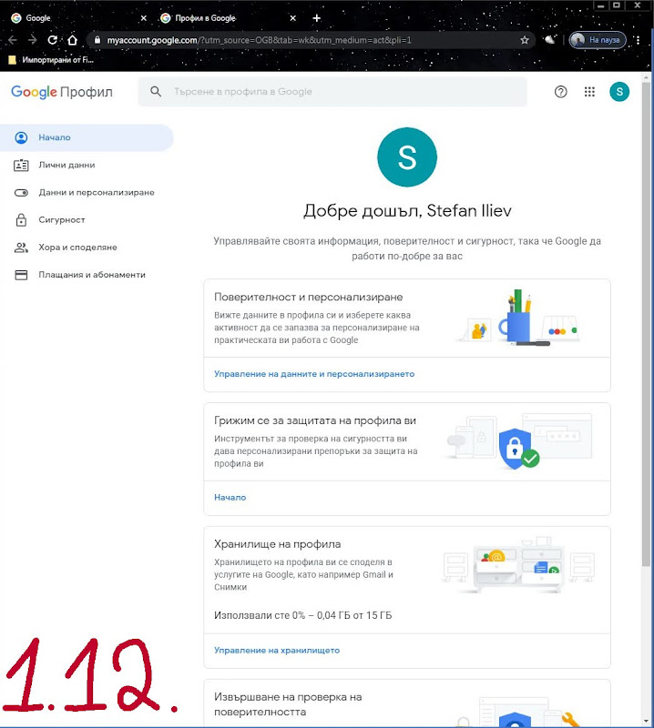This screenshot has height=728, width=654.
Task: Focus the 'Търсене в профила в Google' search field
Action: pos(332,92)
